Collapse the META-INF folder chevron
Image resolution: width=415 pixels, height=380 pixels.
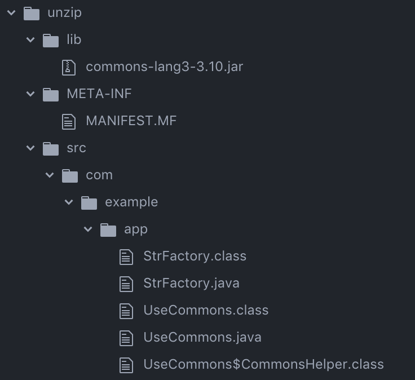[30, 94]
